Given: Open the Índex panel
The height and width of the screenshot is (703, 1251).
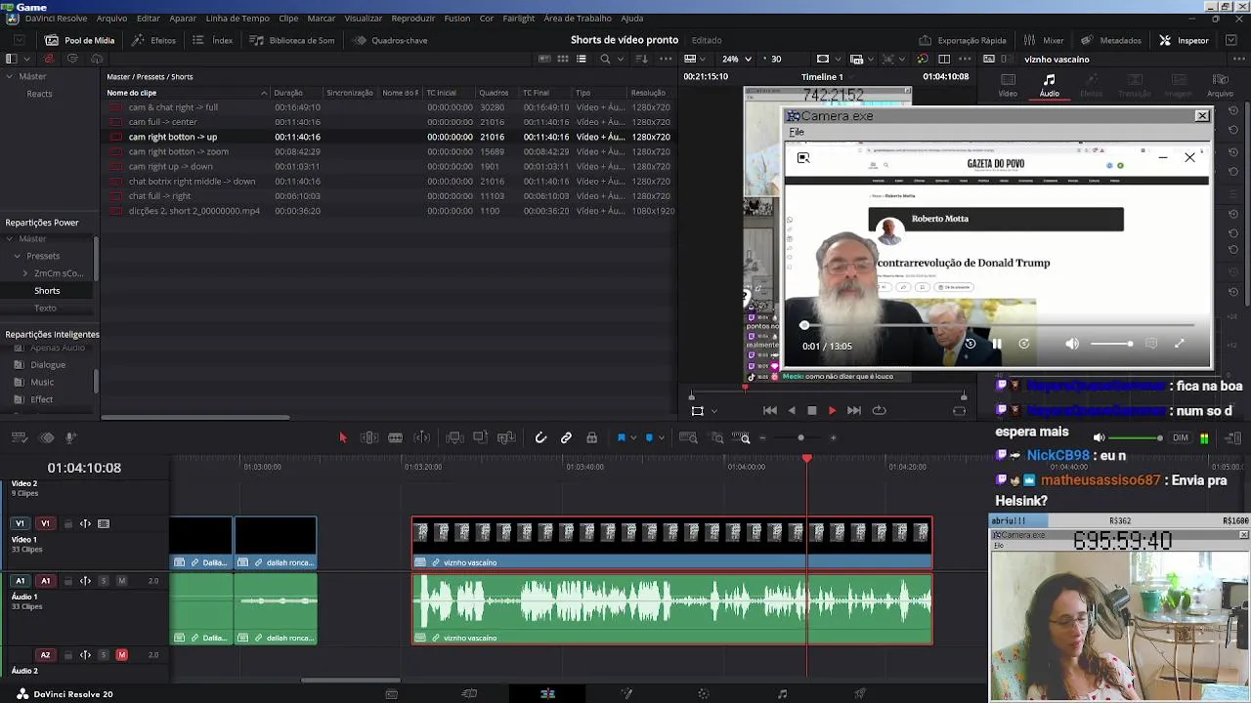Looking at the screenshot, I should pos(212,40).
